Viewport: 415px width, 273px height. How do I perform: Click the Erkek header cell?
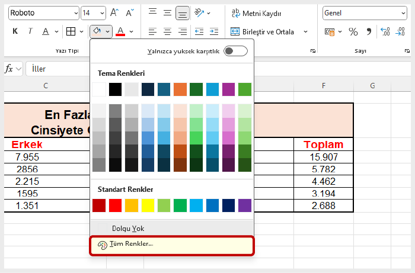click(27, 144)
